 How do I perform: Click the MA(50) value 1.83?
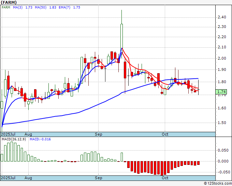pyautogui.click(x=53, y=7)
